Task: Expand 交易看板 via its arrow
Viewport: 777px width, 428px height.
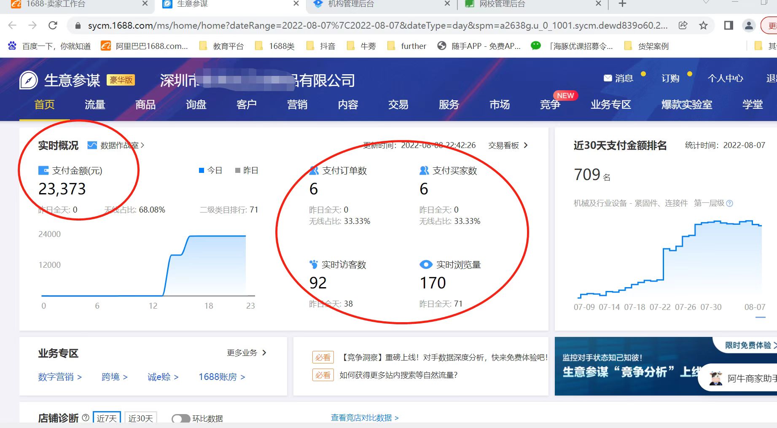Action: click(x=525, y=145)
